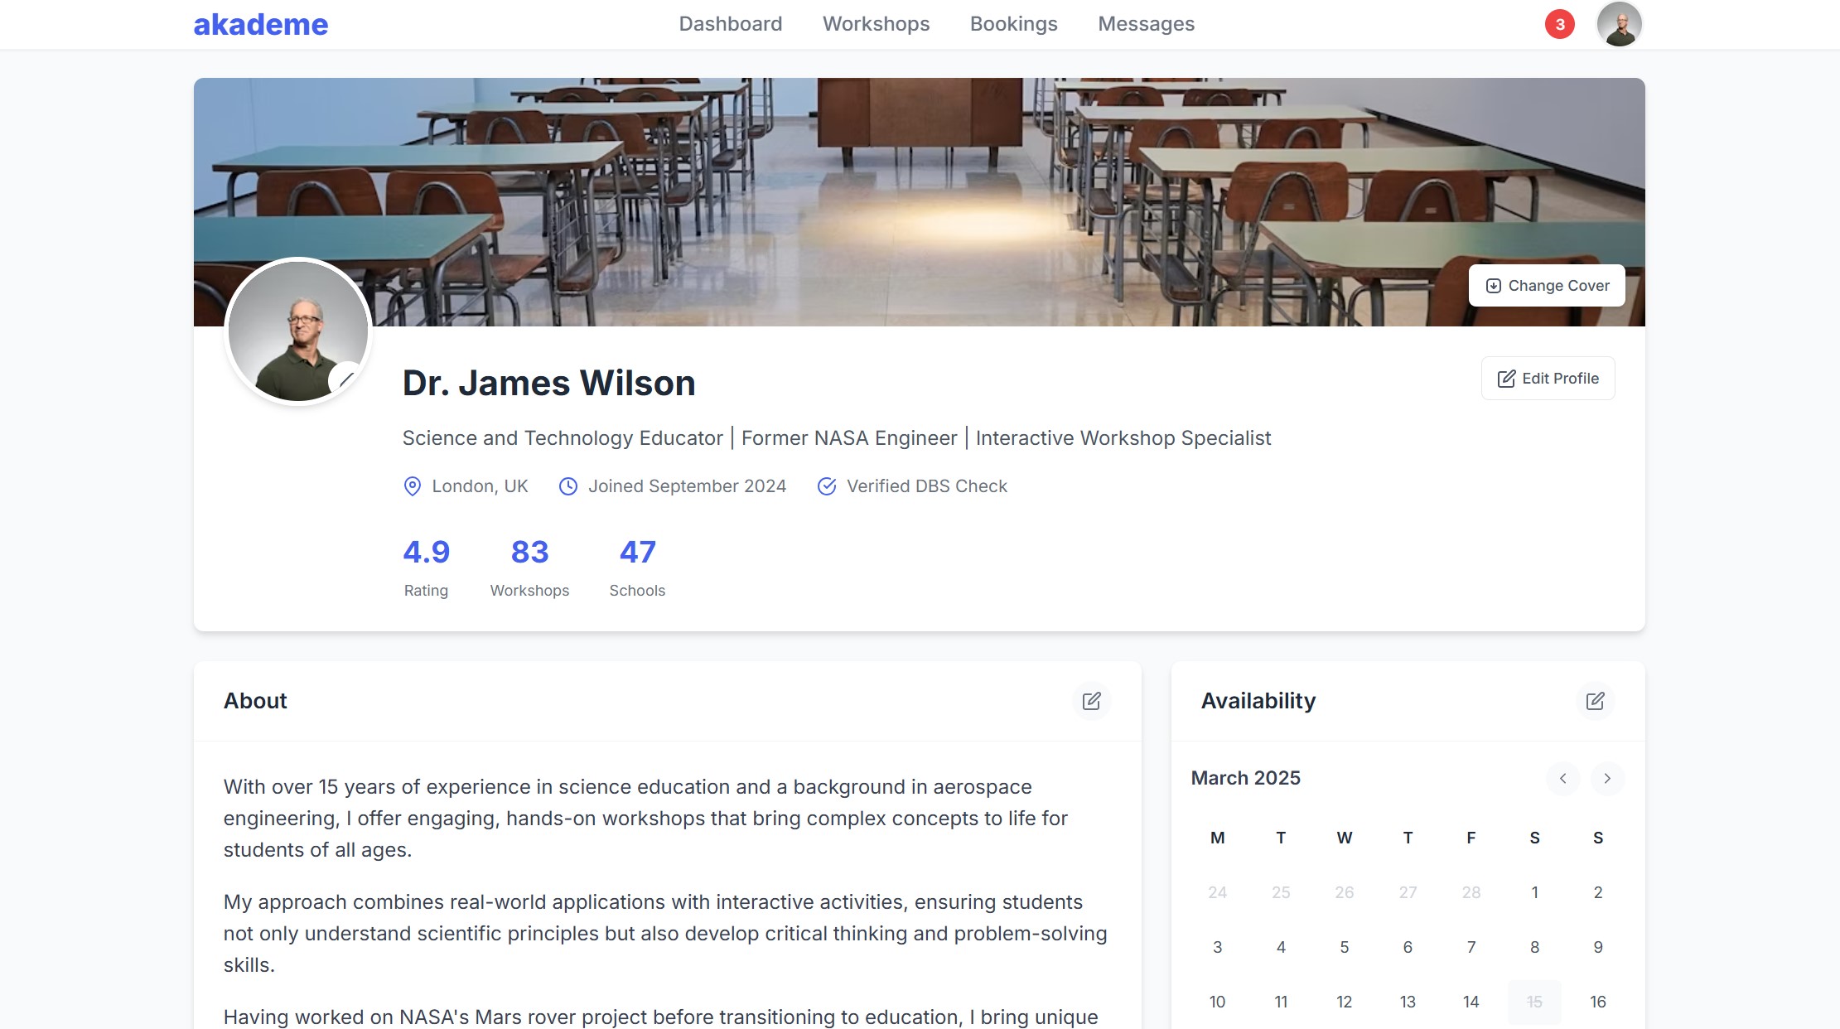The image size is (1840, 1029).
Task: Click the 4.9 Rating stat
Action: [x=426, y=568]
